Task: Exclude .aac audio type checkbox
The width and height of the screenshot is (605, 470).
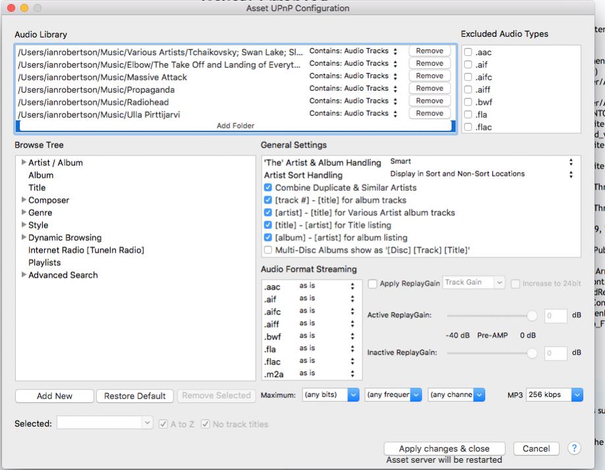Action: [467, 51]
